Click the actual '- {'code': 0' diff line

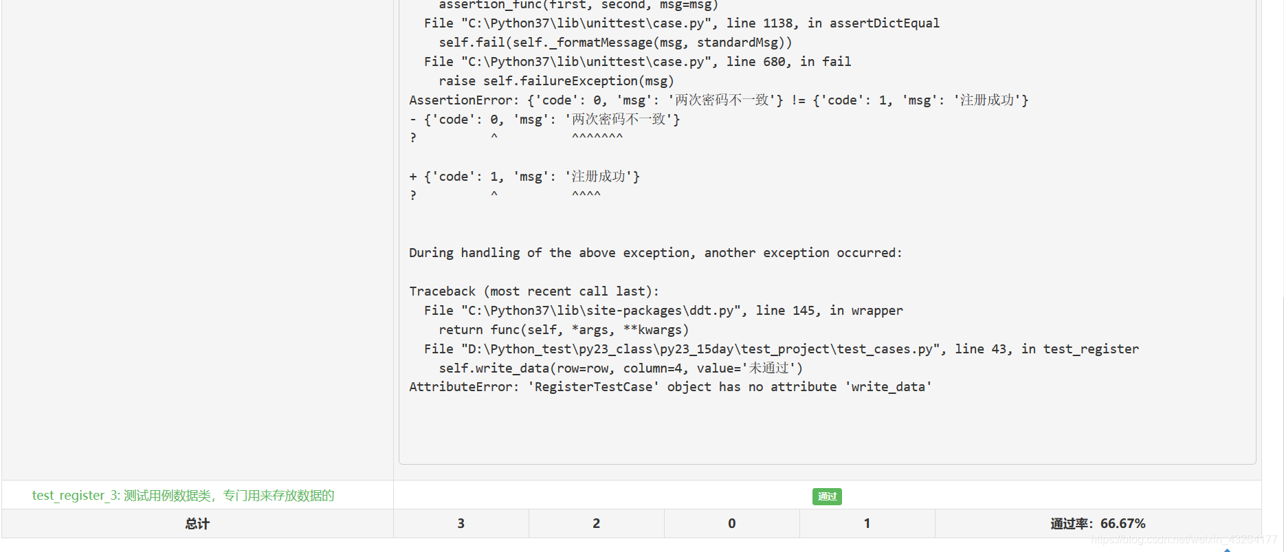(x=544, y=120)
